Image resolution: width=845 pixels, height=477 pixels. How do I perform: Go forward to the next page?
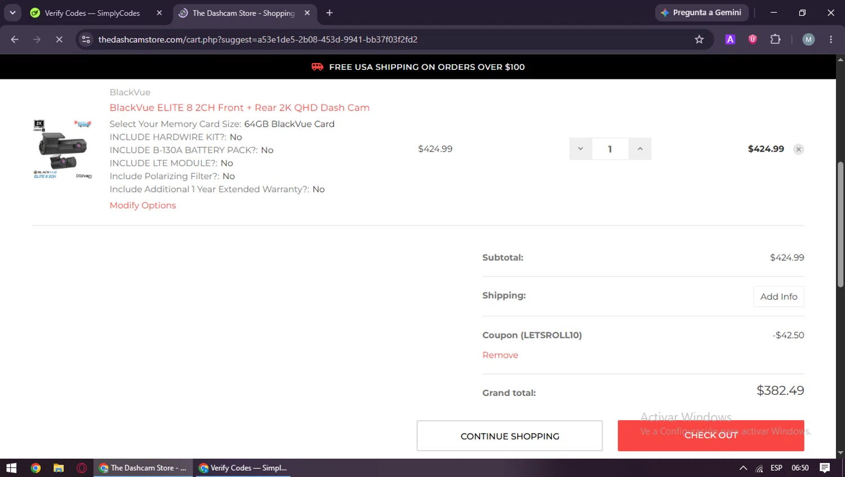pyautogui.click(x=37, y=39)
